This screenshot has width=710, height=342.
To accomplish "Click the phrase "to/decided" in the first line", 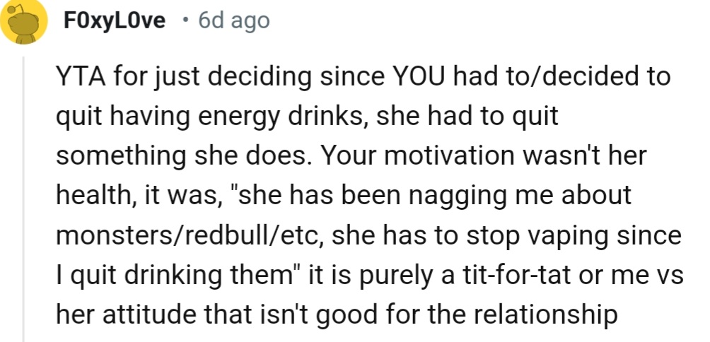I will point(570,76).
